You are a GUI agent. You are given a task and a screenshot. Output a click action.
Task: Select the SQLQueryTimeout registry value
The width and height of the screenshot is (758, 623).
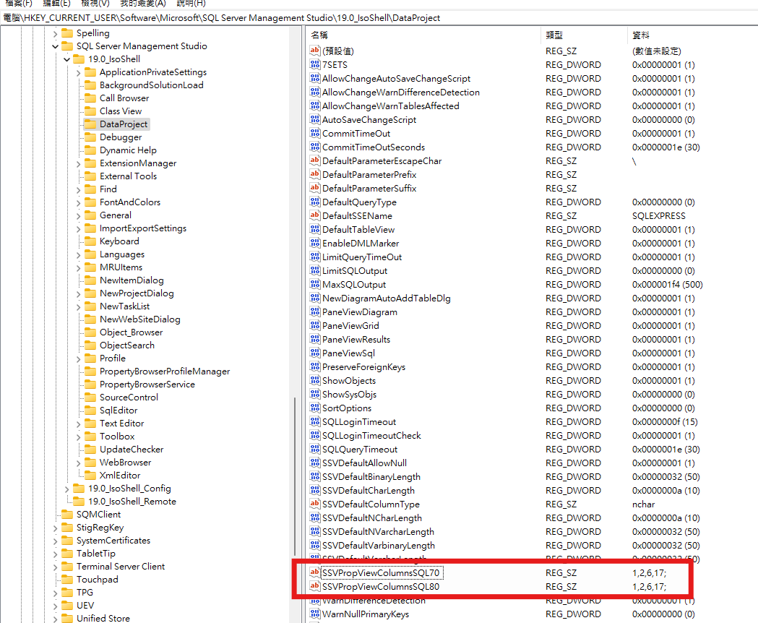click(x=359, y=450)
